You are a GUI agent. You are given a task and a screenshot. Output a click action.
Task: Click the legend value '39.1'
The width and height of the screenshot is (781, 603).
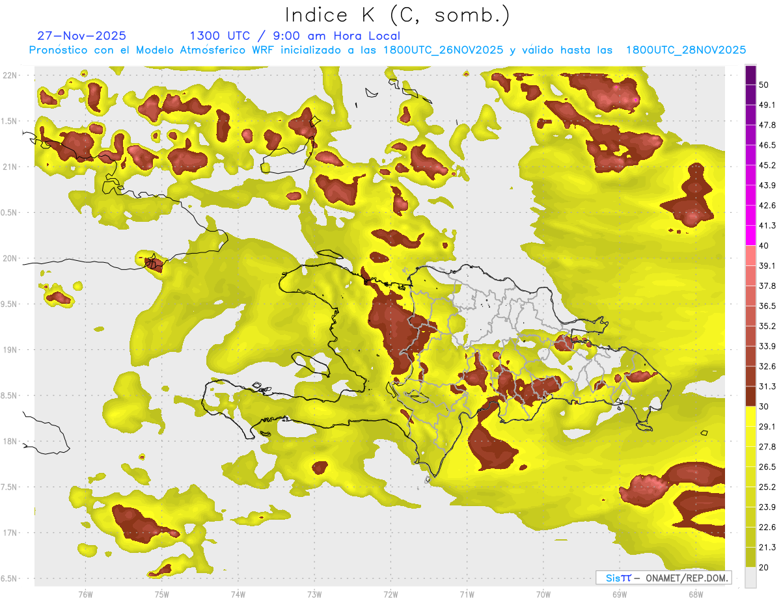[767, 266]
